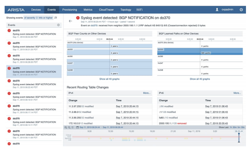Select the do370 event at 06:14:11 PDT

pos(34,122)
